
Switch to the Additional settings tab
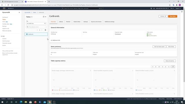click(110, 22)
